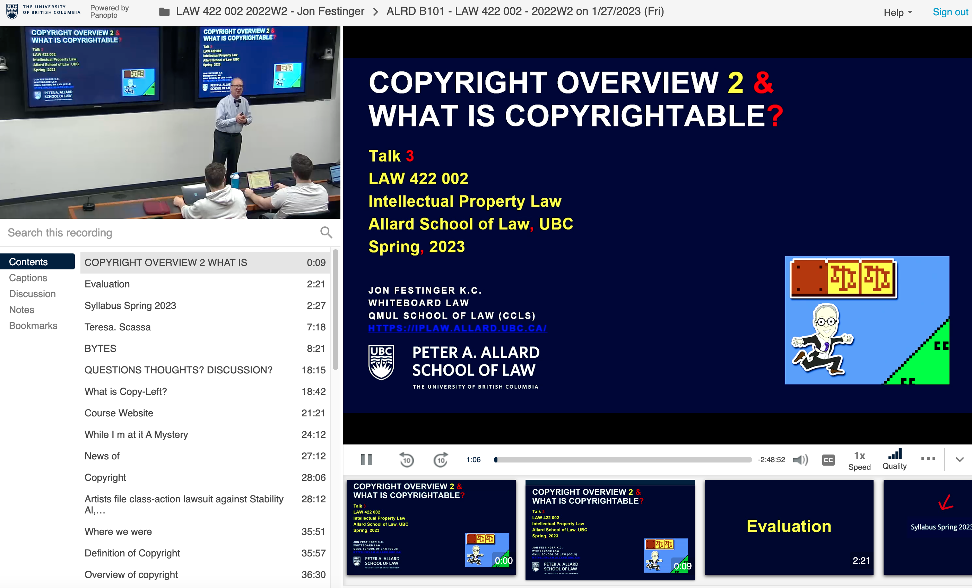This screenshot has height=588, width=972.
Task: Click the current time 1:06 display
Action: 474,460
